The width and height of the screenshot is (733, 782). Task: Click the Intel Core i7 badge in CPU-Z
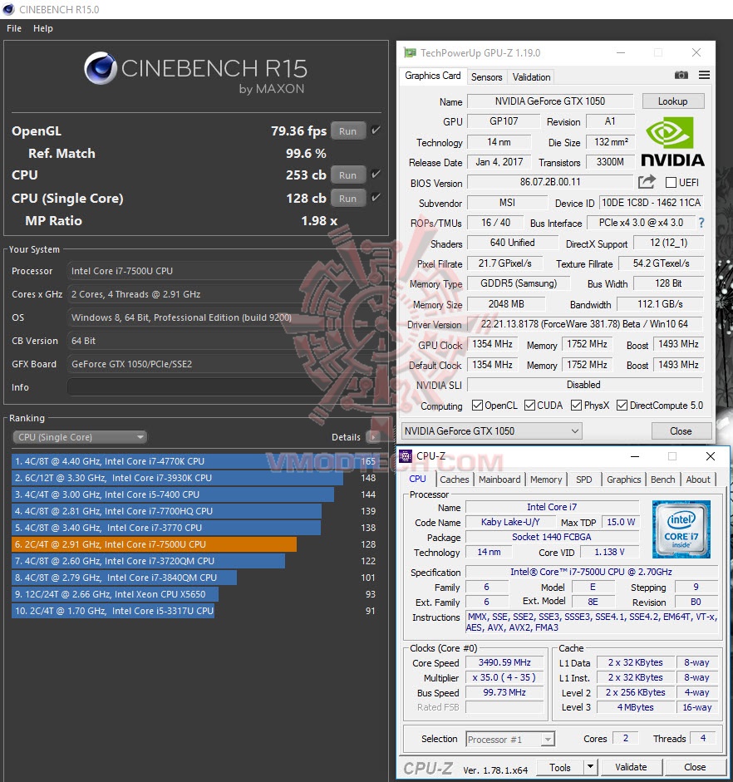[681, 529]
